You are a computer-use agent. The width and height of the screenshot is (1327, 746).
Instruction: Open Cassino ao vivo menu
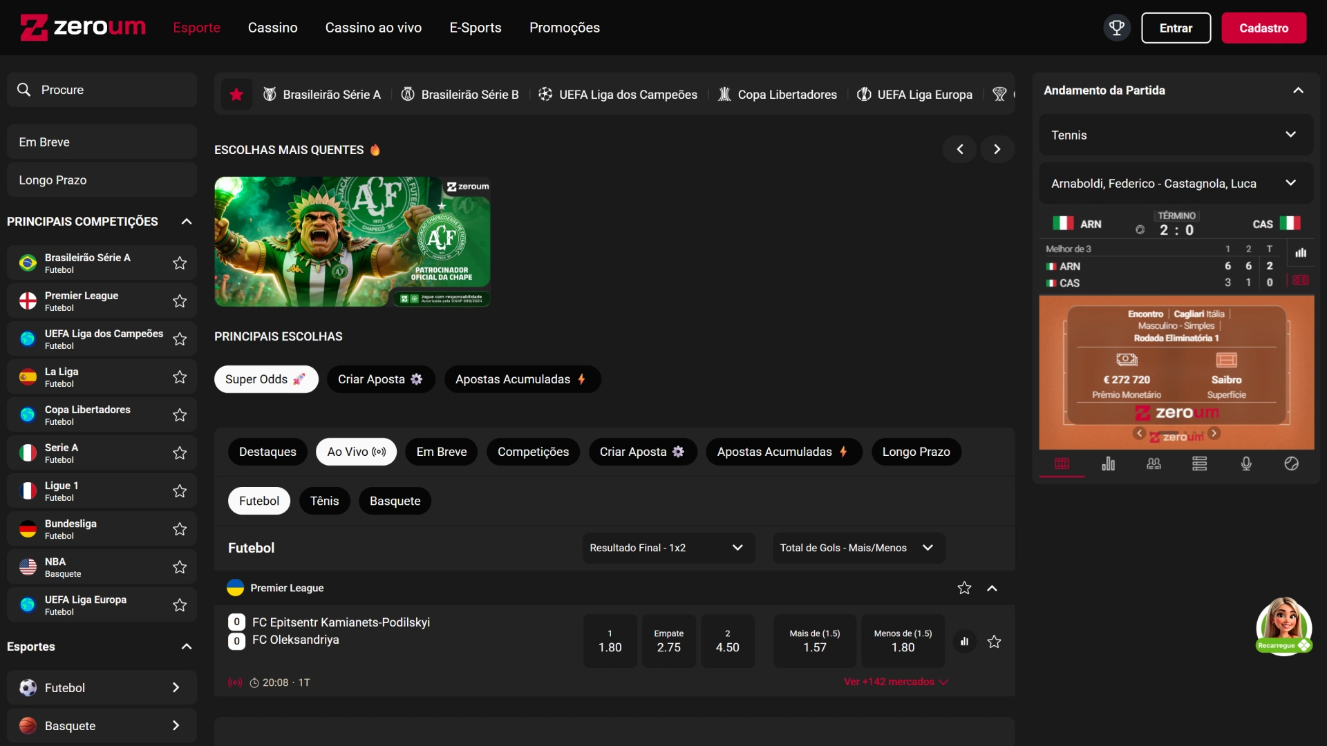(x=373, y=28)
